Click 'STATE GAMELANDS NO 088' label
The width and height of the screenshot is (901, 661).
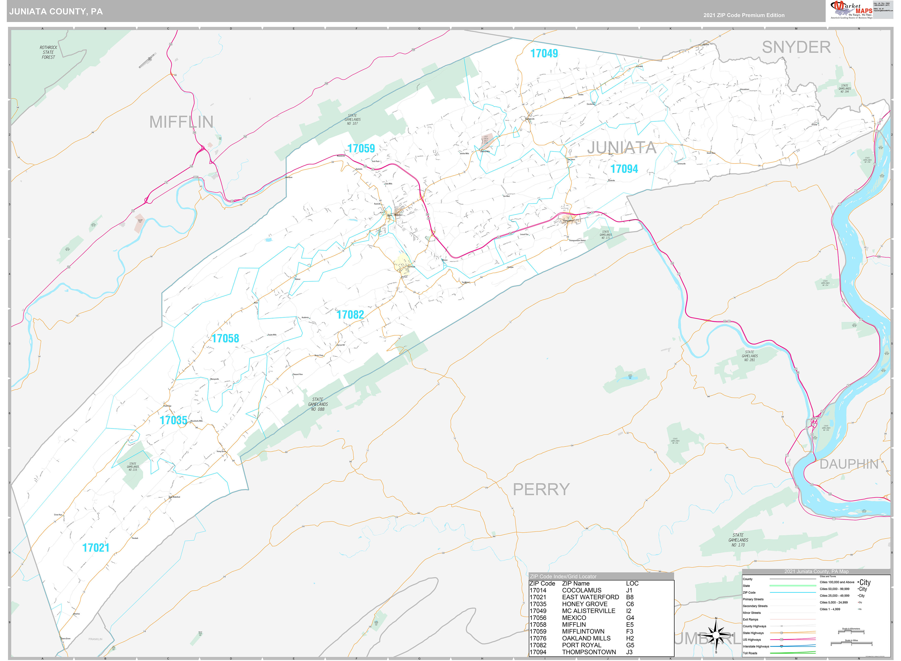318,404
